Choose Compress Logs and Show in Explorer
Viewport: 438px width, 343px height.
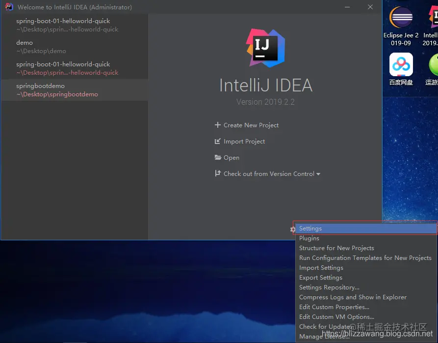pos(366,297)
